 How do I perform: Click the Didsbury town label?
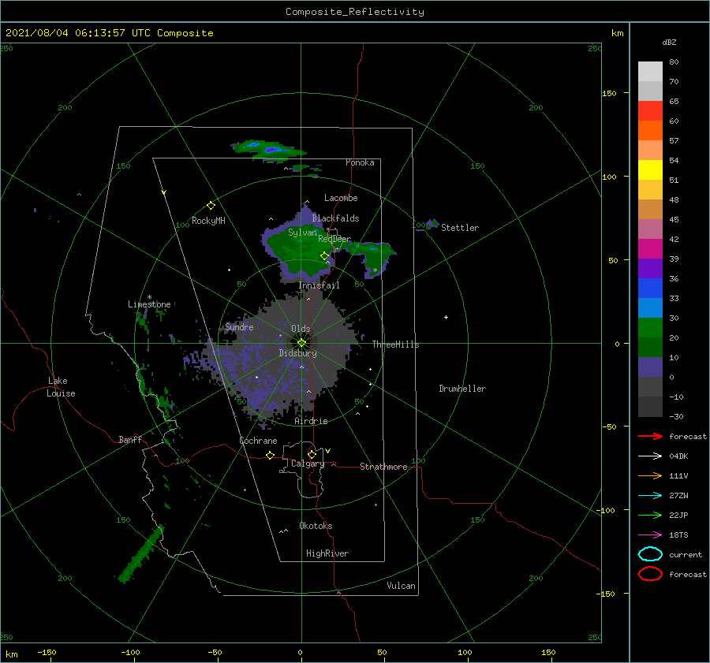(x=298, y=353)
